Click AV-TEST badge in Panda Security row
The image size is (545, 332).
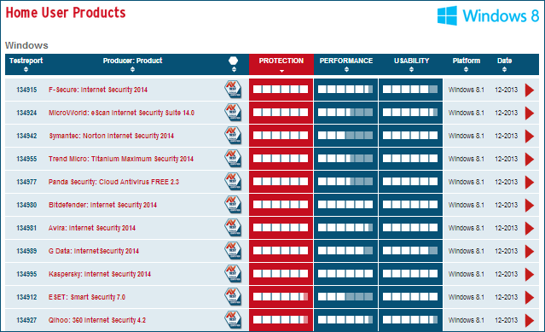[233, 182]
